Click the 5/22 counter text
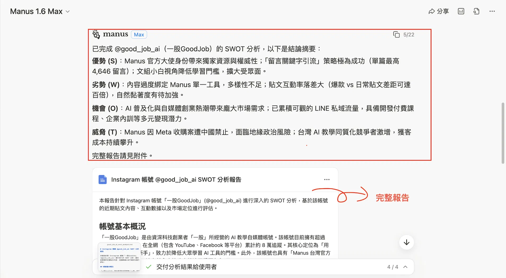Screen dimensions: 506x278 [409, 35]
